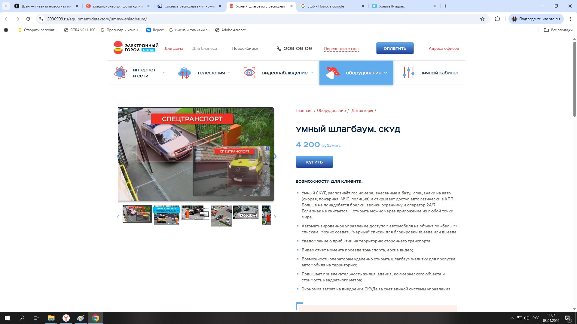The height and width of the screenshot is (324, 577).
Task: Open the Chrome tab search dropdown arrow
Action: pos(6,6)
